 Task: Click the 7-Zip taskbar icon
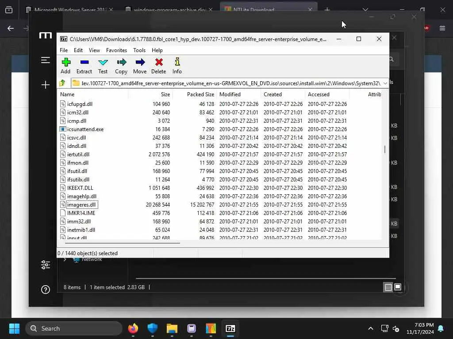(230, 328)
